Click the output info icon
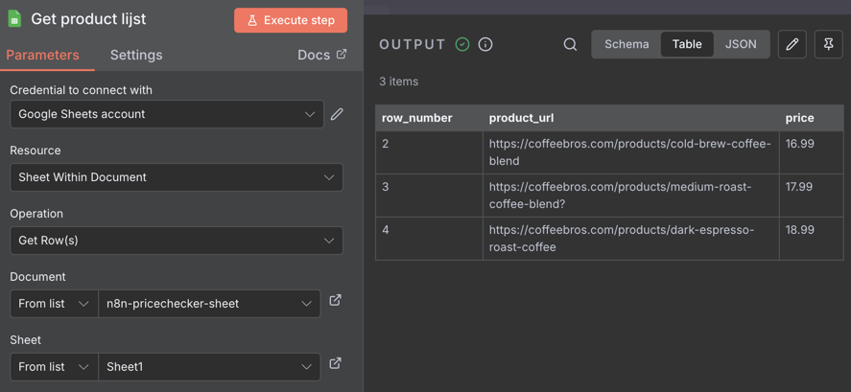Viewport: 851px width, 392px height. 485,44
